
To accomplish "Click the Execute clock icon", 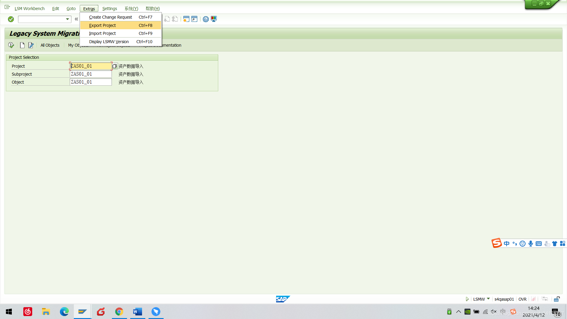I will click(x=11, y=45).
